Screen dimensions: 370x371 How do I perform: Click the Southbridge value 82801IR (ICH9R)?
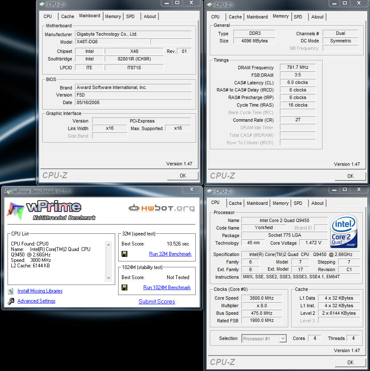(x=134, y=59)
